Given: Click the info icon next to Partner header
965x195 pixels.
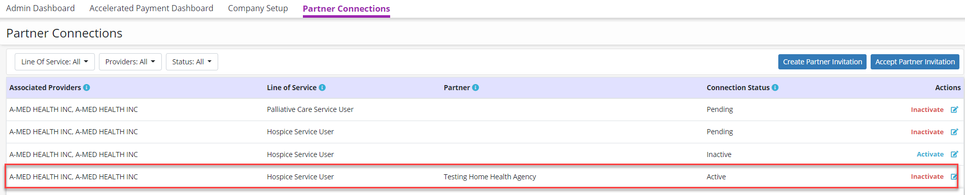Looking at the screenshot, I should 475,88.
